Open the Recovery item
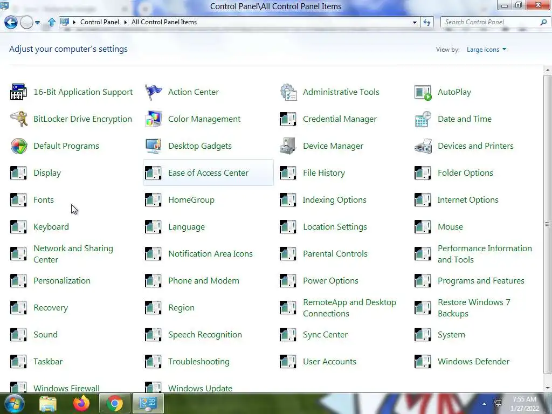This screenshot has width=552, height=414. point(51,308)
